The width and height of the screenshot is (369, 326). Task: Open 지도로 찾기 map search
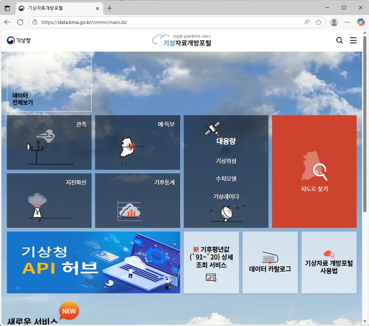(x=314, y=171)
